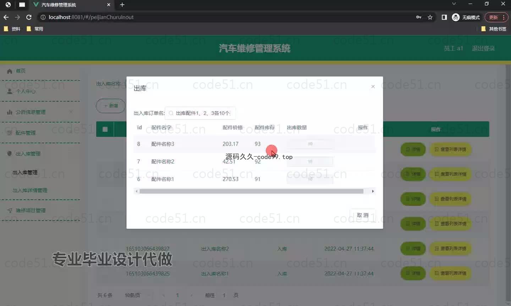Screen dimensions: 511x306
Task: Click the 配件价格 column header
Action: coord(232,127)
